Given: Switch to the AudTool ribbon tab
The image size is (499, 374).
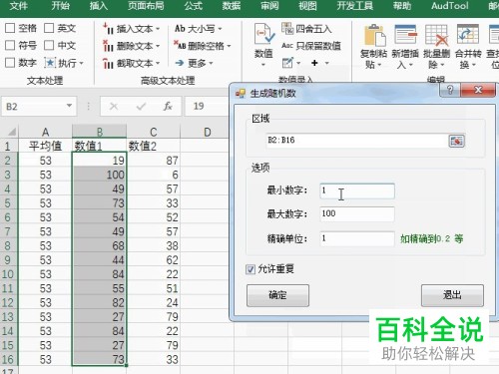Looking at the screenshot, I should pos(450,6).
